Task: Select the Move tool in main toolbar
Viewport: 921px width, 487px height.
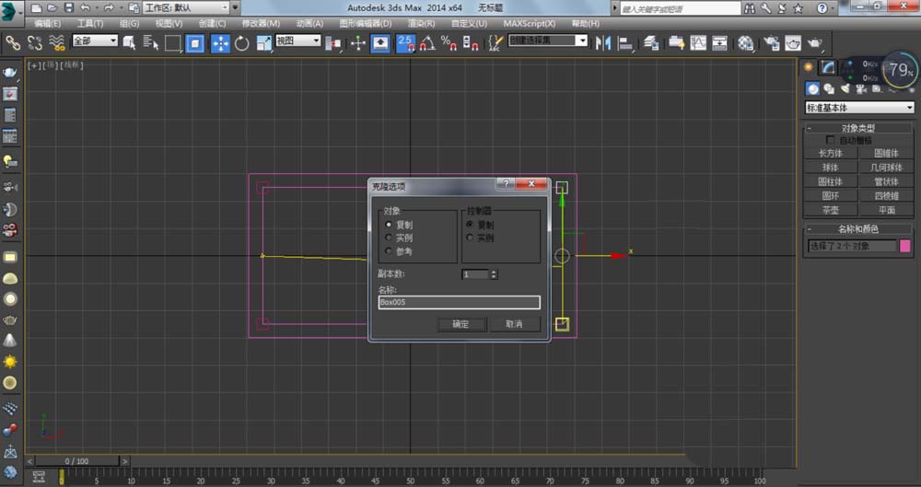Action: click(x=220, y=42)
